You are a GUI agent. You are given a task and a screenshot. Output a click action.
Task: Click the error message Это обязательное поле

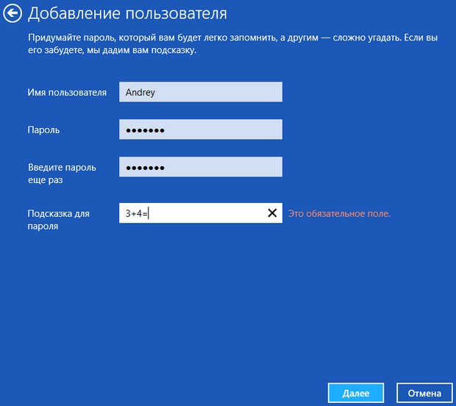point(339,213)
